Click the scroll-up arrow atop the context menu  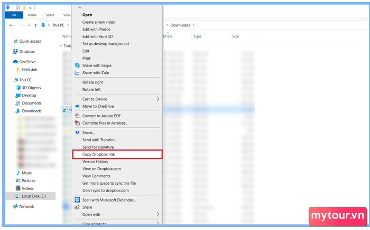80,8
